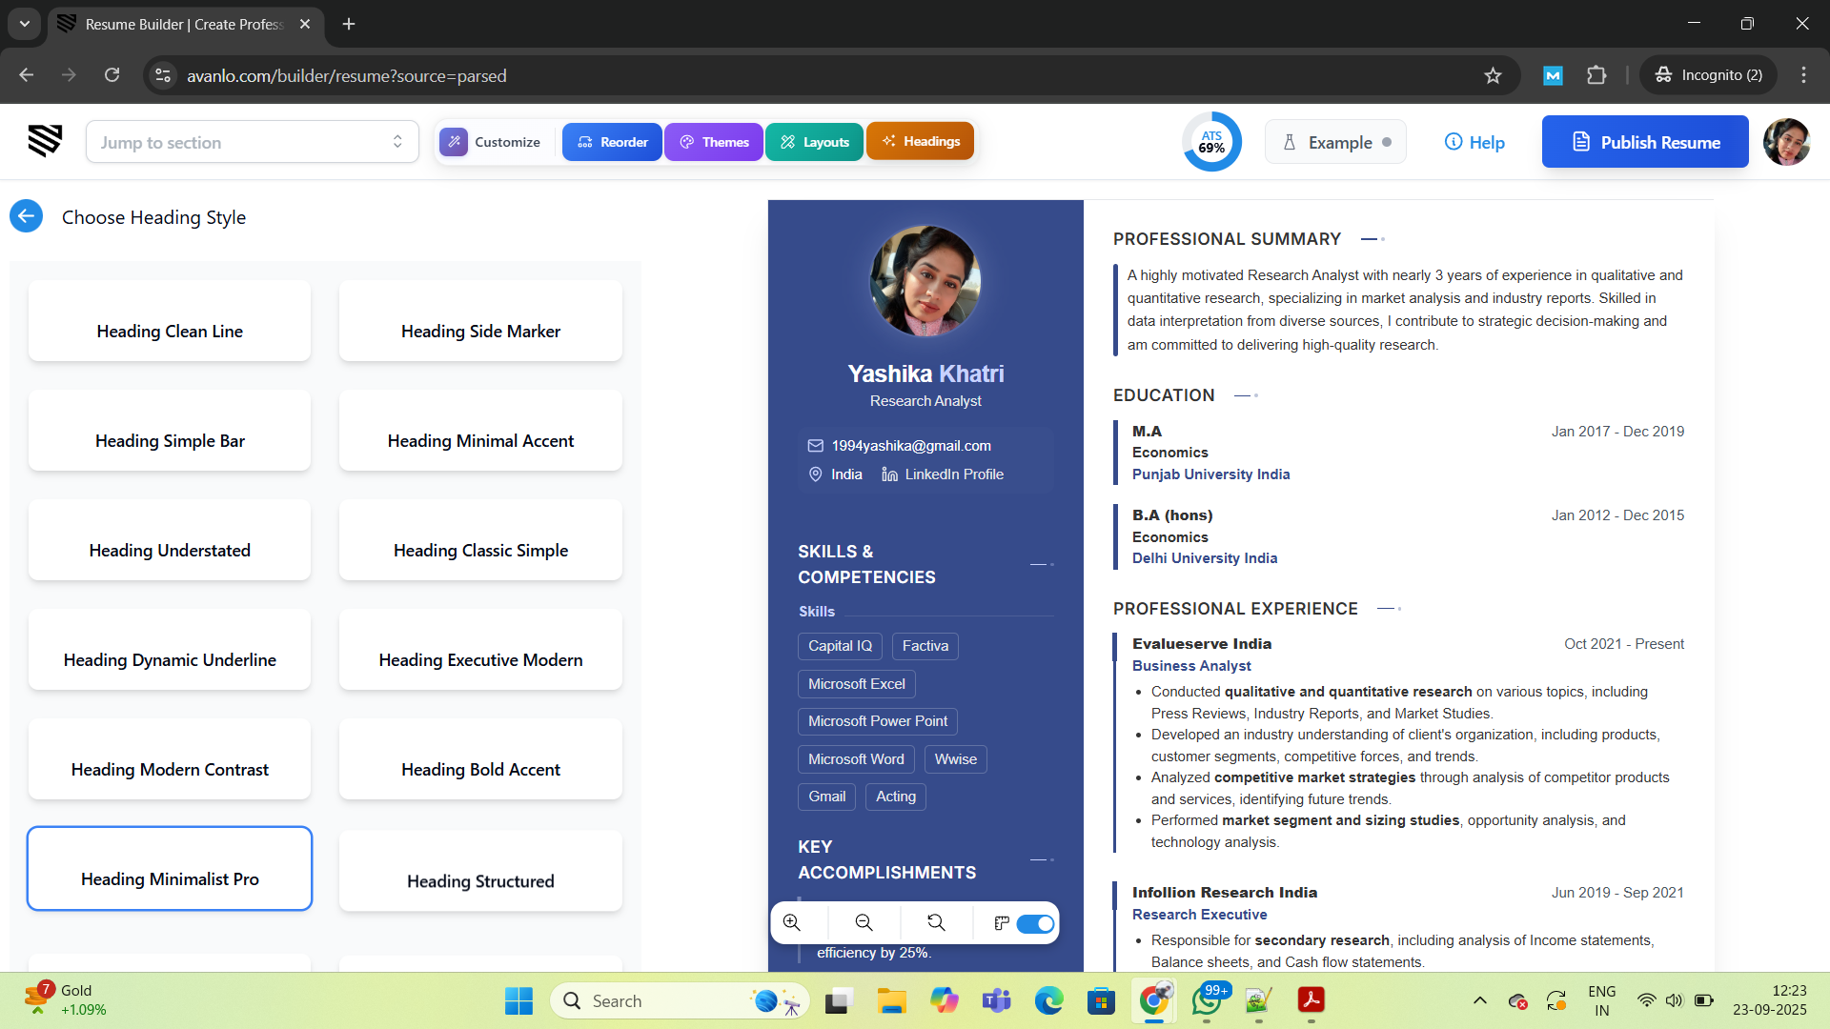The width and height of the screenshot is (1830, 1029).
Task: Bookmark this page with the star icon
Action: coord(1493,75)
